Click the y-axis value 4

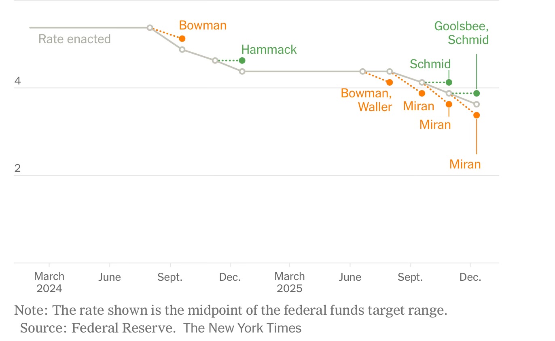(x=17, y=81)
